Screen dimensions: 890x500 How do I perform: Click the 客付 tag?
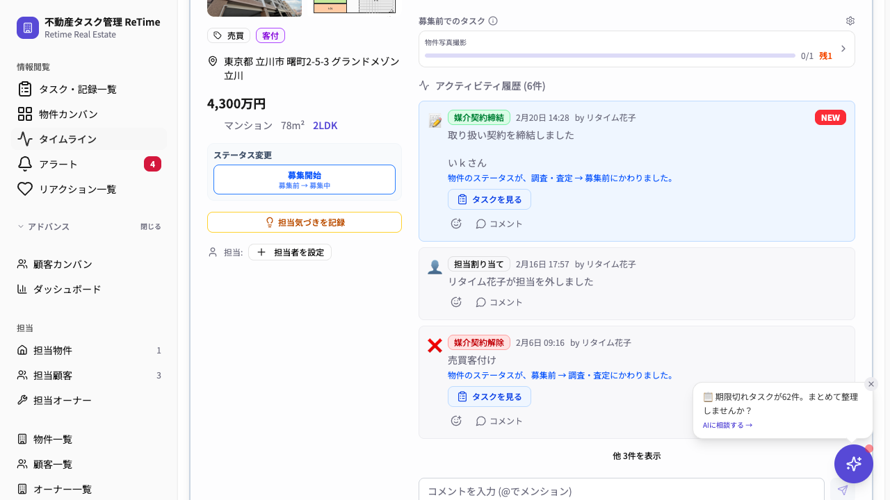click(270, 35)
